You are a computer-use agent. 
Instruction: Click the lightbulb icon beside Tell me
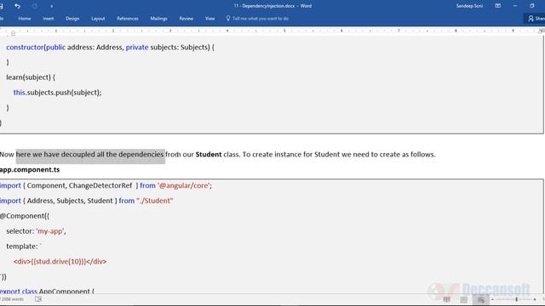click(x=228, y=18)
